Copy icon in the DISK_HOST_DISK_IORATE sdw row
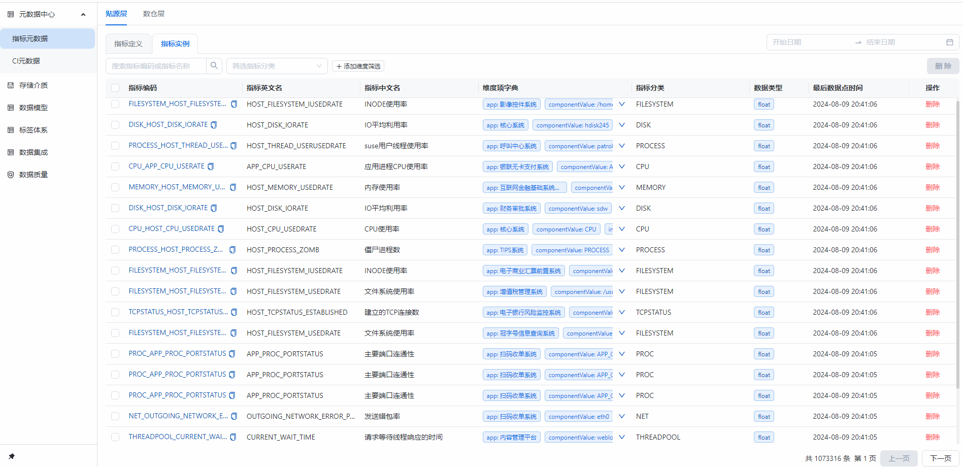This screenshot has width=963, height=467. 214,208
